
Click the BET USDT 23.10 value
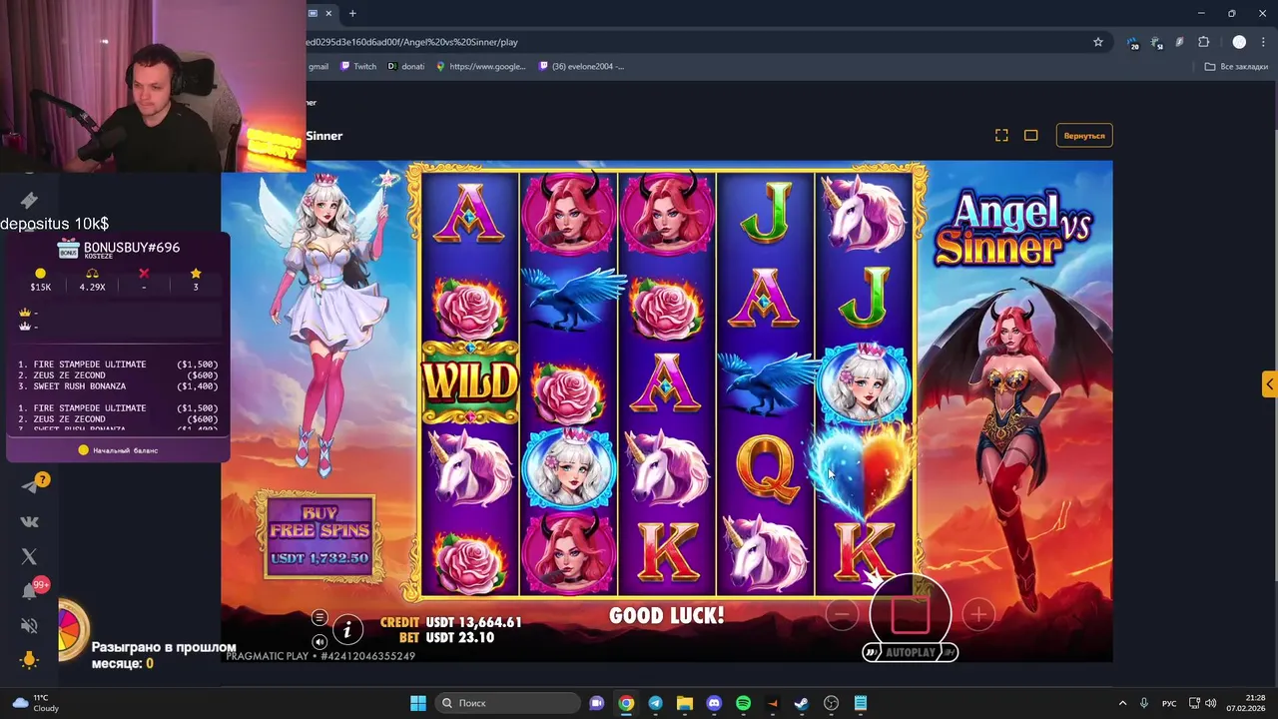coord(460,637)
